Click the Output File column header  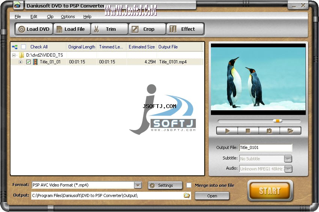[x=179, y=47]
